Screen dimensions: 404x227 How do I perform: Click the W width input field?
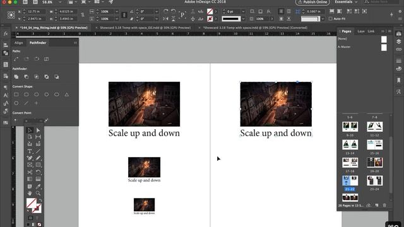[x=68, y=11]
